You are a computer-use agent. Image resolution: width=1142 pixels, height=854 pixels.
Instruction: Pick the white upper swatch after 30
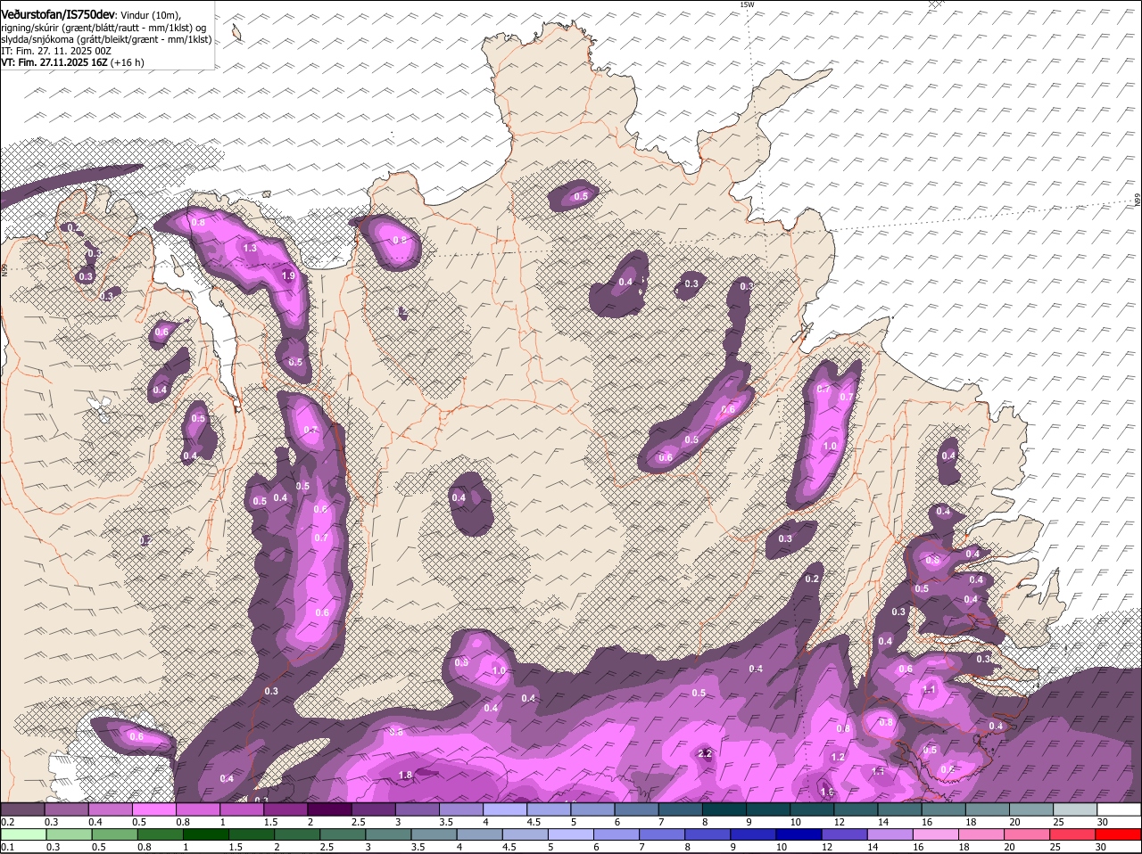tap(1120, 809)
